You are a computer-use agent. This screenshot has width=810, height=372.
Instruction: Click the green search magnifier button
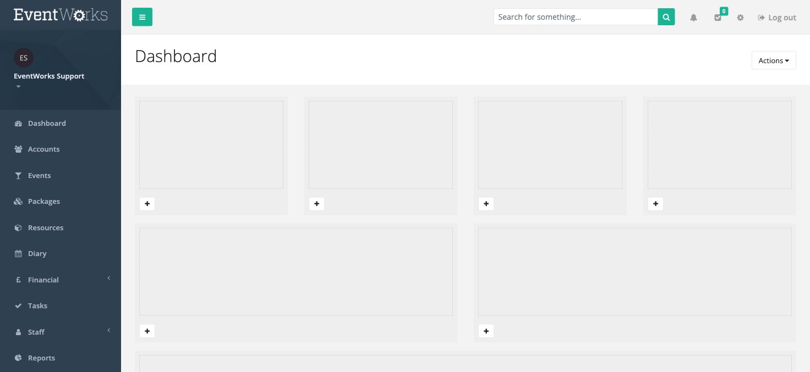[x=666, y=17]
